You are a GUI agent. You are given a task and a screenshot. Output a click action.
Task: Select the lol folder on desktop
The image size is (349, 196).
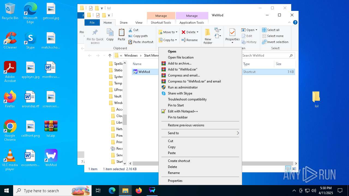[316, 100]
